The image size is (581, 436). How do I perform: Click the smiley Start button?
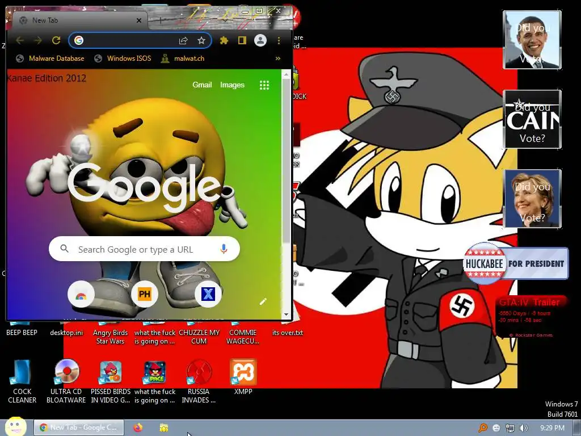15,427
